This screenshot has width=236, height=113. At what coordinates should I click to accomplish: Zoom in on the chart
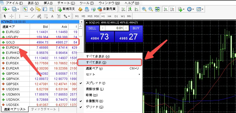(x=144, y=9)
